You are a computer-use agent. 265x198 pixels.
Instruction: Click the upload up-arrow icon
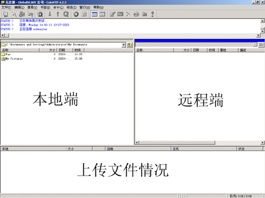[58, 14]
